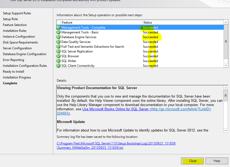Click green check icon beside SQL Browser
Viewport: 230px width, 167px height.
(58, 56)
